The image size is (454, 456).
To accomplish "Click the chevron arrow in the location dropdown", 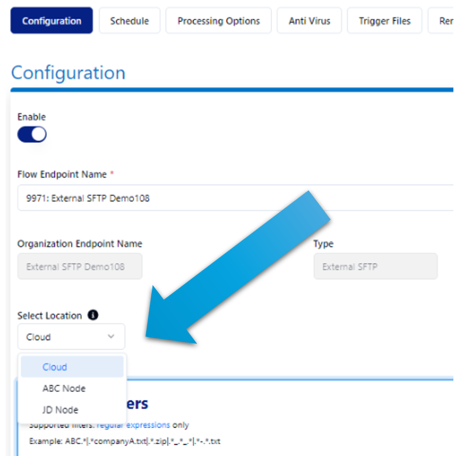I will tap(111, 337).
